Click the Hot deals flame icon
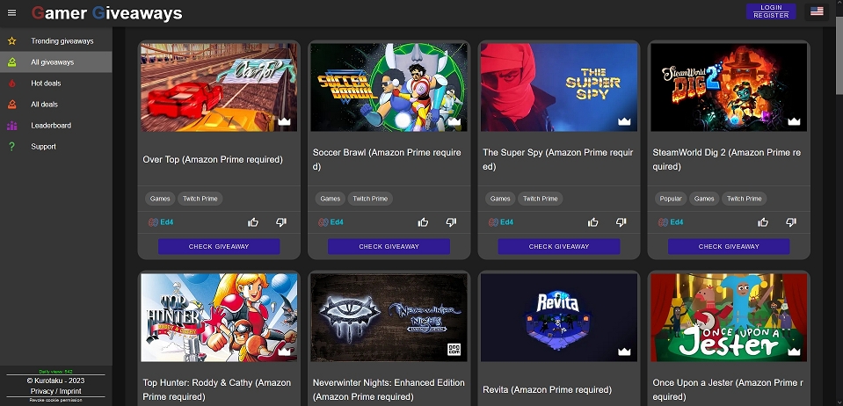Screen dimensions: 843x406 tap(11, 83)
